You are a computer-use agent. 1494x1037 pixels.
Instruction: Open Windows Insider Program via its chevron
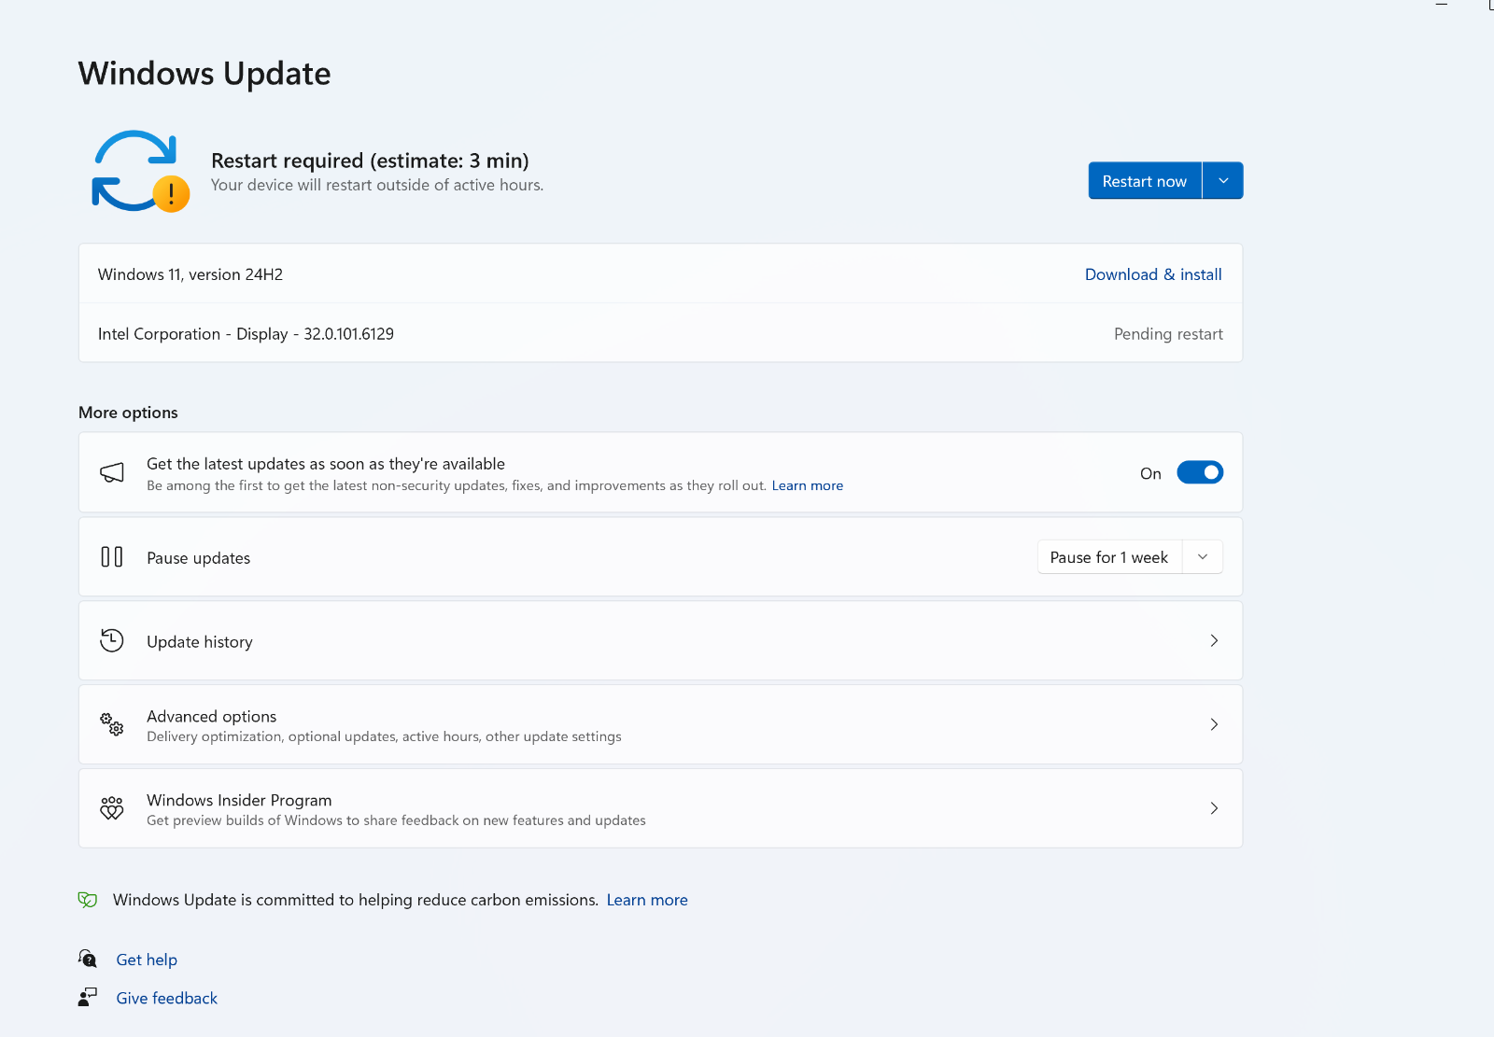coord(1214,808)
